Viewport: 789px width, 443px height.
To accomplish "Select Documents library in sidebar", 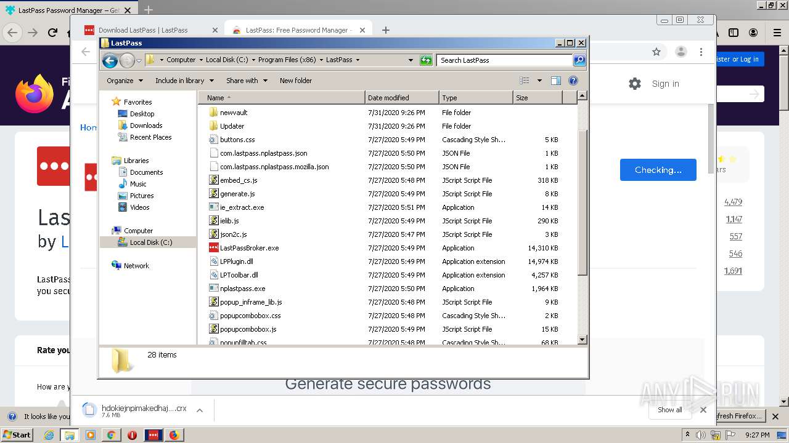I will pos(146,172).
